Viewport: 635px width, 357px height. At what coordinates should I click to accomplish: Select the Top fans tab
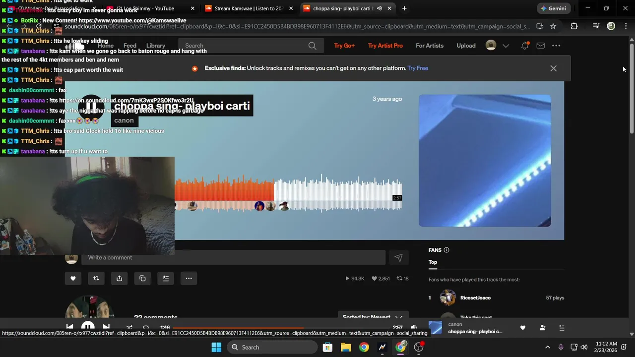point(433,262)
